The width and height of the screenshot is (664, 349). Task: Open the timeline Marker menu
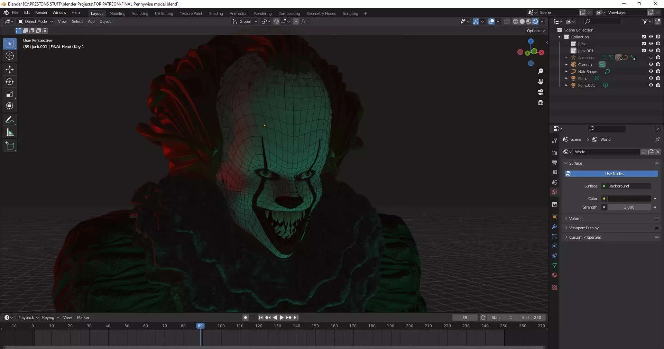[x=83, y=318]
